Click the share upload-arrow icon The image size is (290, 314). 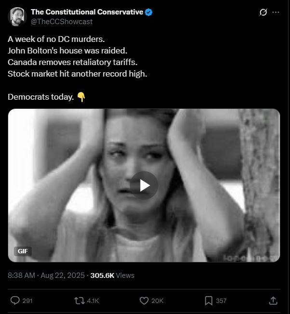pos(273,301)
